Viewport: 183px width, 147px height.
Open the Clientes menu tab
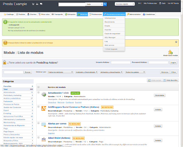pyautogui.click(x=32, y=14)
